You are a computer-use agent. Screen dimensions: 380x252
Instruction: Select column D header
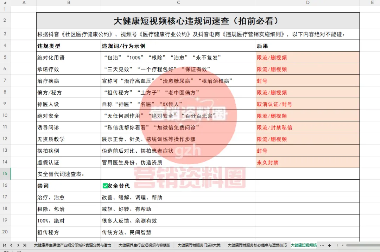pos(308,3)
